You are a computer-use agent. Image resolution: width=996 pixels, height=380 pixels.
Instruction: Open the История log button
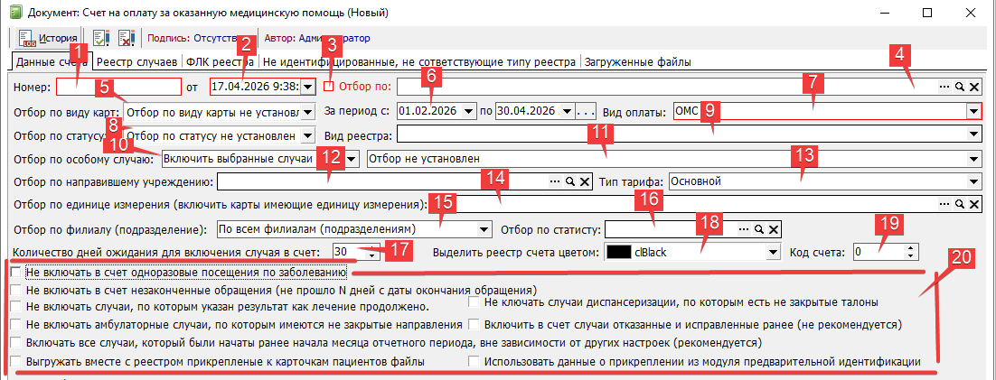pos(45,39)
